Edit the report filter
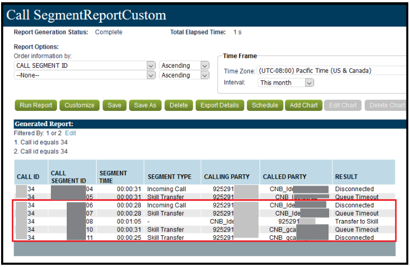Screen dimensions: 410x267 tap(70, 133)
